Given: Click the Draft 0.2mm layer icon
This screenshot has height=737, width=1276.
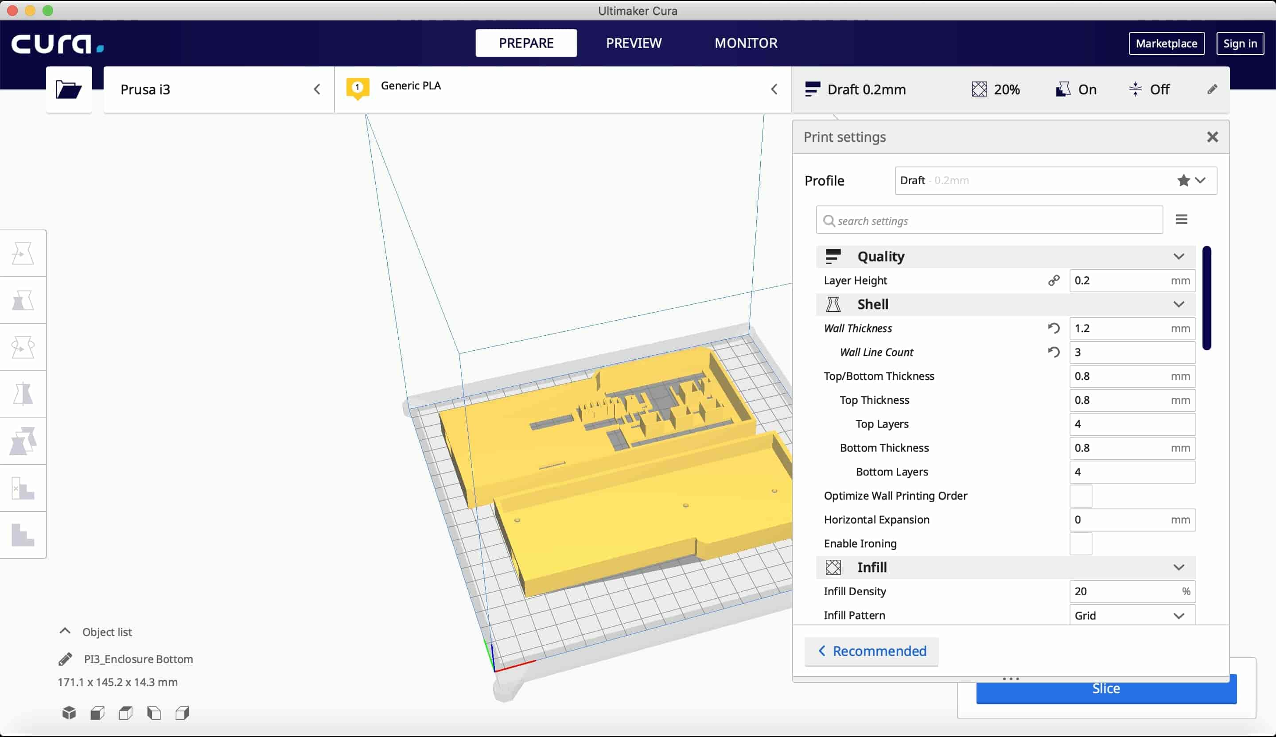Looking at the screenshot, I should [x=812, y=89].
